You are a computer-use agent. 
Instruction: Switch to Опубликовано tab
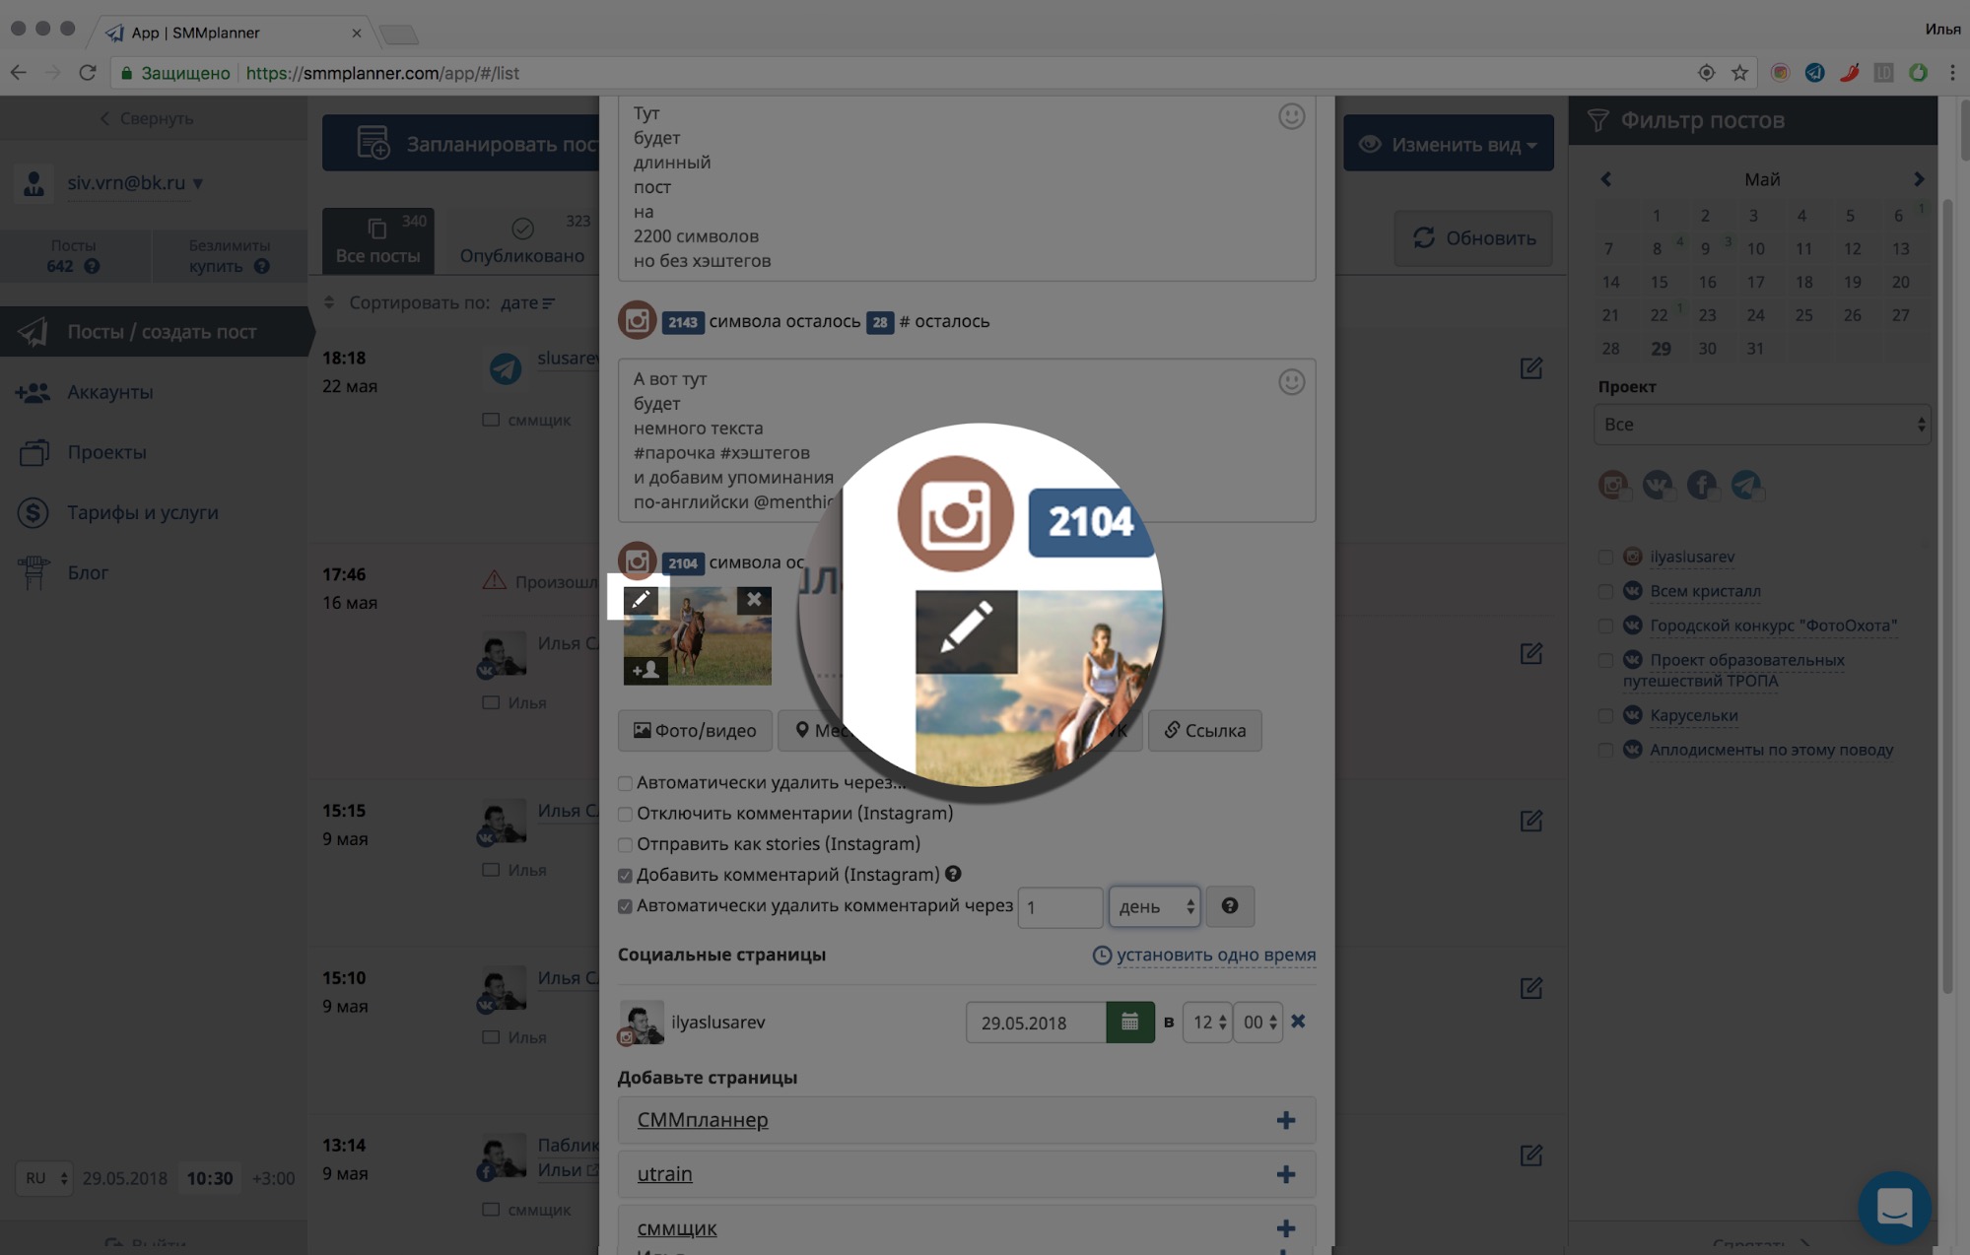[x=522, y=241]
